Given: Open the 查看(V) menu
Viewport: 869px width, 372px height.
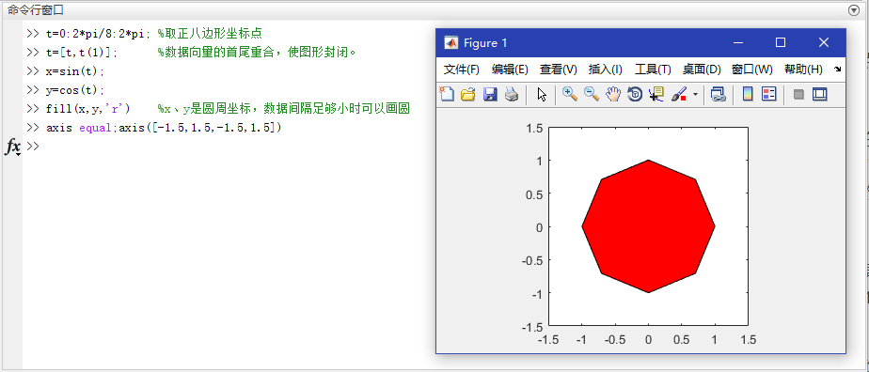Looking at the screenshot, I should [x=559, y=70].
